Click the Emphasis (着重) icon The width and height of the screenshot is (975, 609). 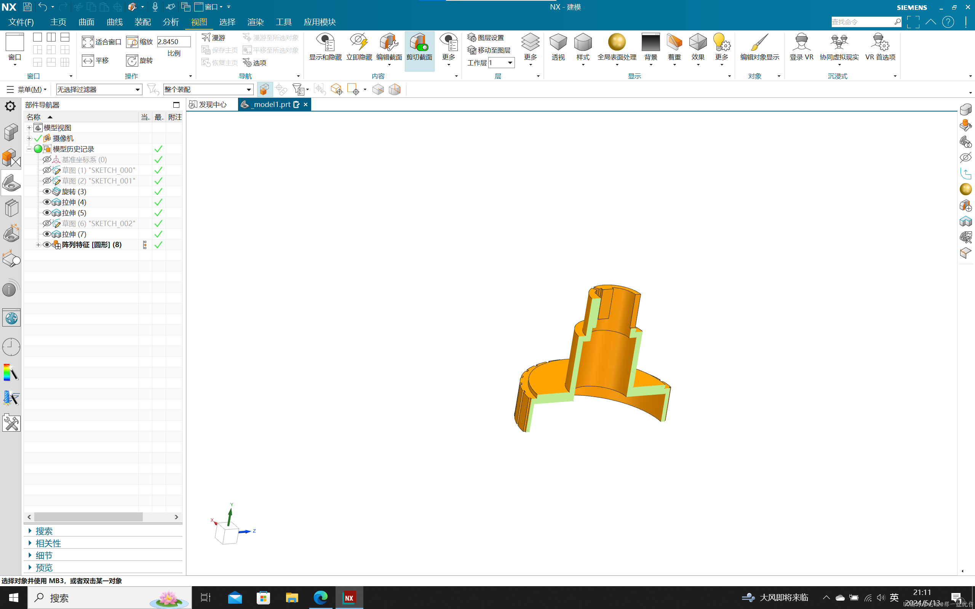674,42
